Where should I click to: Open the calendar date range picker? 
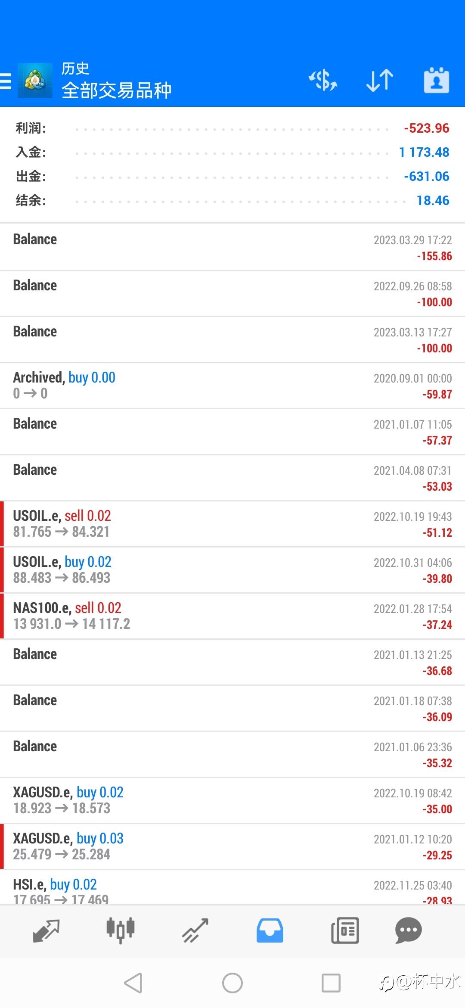coord(436,81)
